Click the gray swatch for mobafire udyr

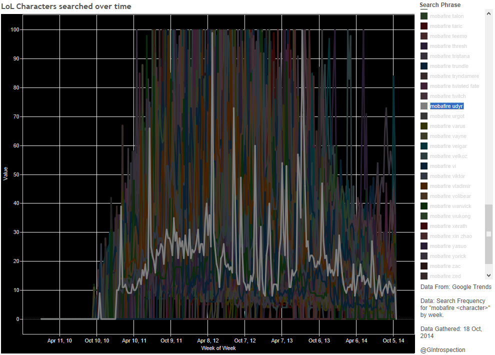coord(424,106)
